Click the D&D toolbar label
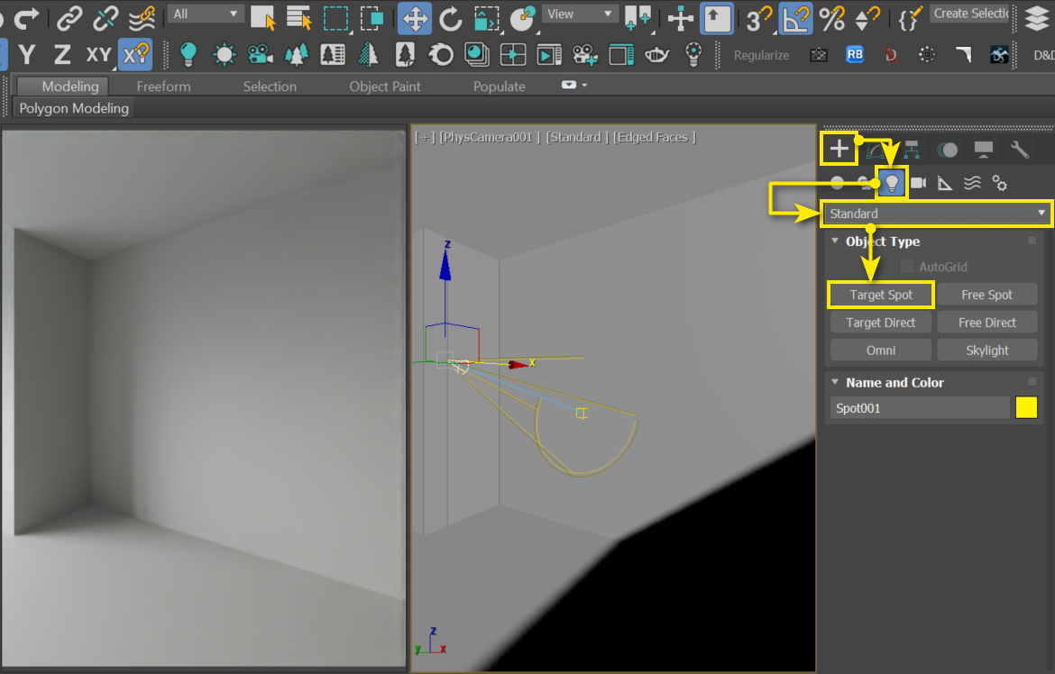This screenshot has width=1055, height=674. (1043, 55)
